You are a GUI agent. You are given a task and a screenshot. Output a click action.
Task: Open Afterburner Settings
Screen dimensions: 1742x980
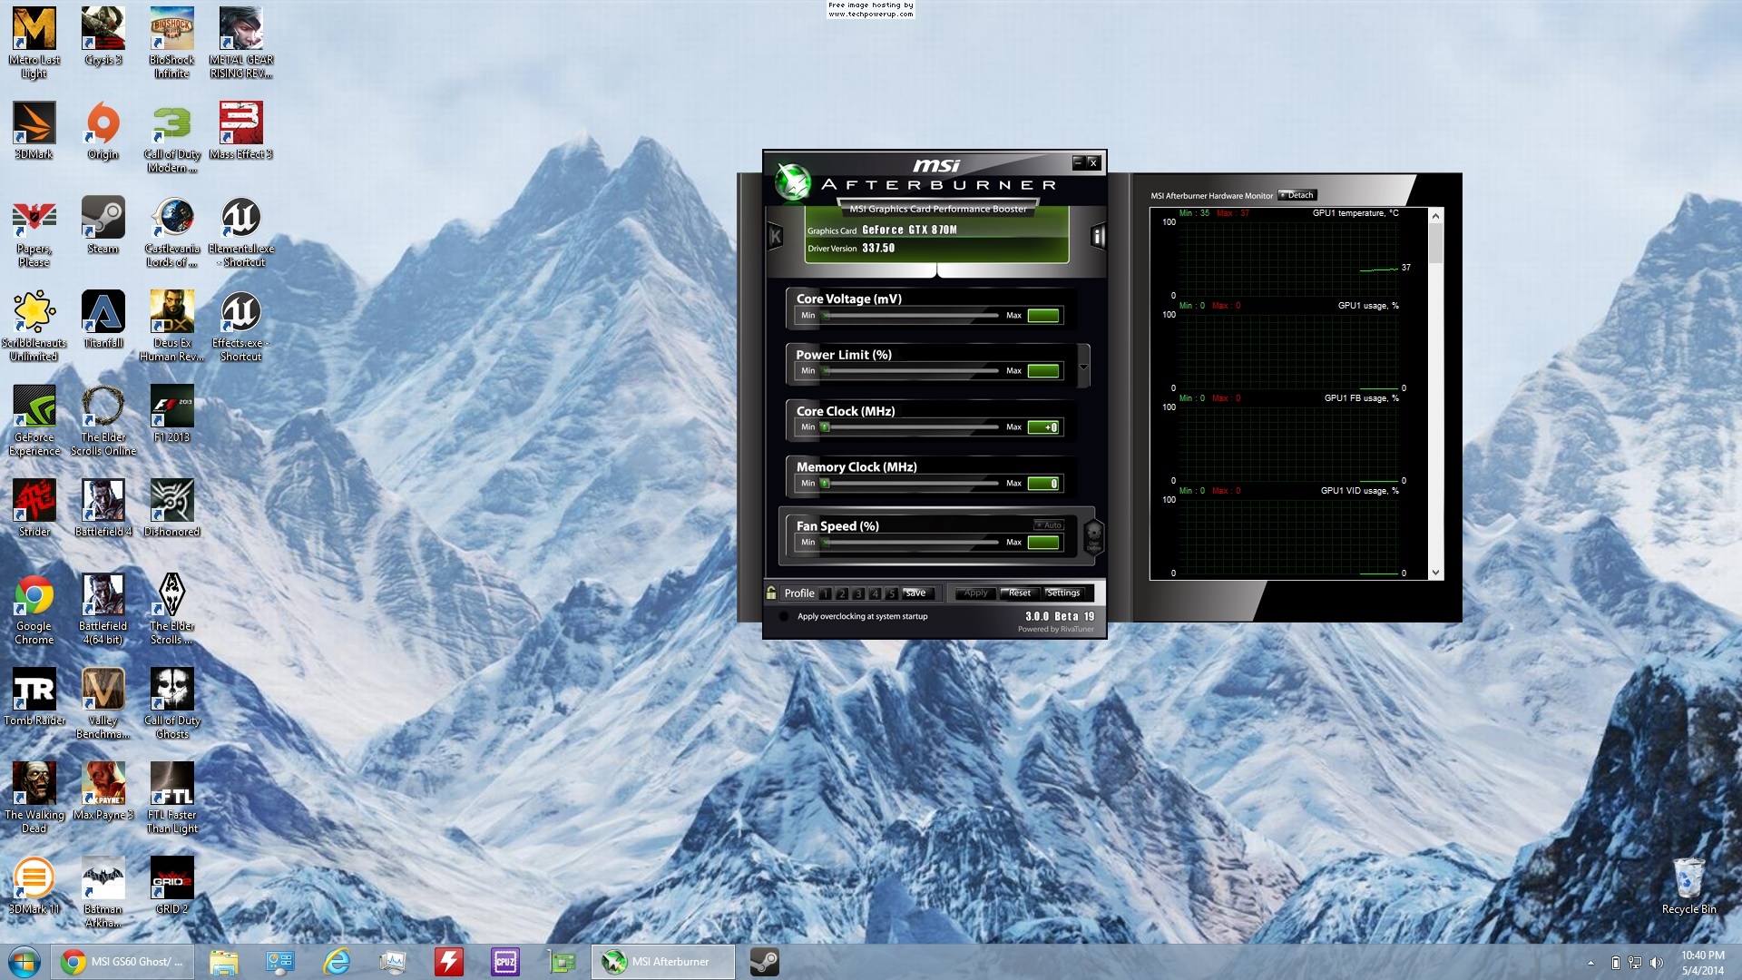click(x=1063, y=593)
